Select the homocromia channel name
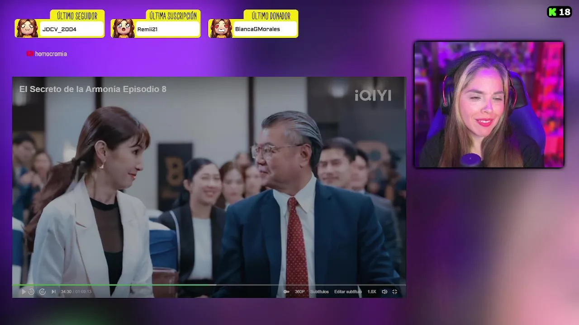Screen dimensions: 579x325 (51, 54)
